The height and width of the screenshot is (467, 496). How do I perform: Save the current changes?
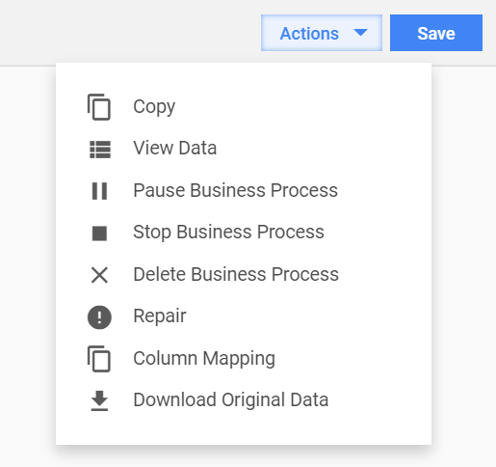[436, 33]
